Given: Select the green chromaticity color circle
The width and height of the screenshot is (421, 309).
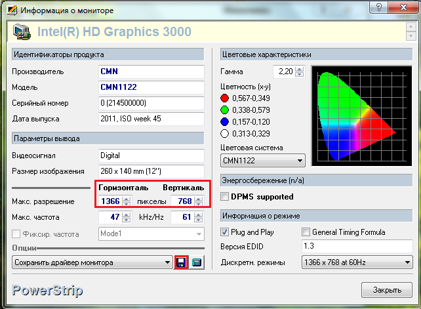Looking at the screenshot, I should coord(224,110).
